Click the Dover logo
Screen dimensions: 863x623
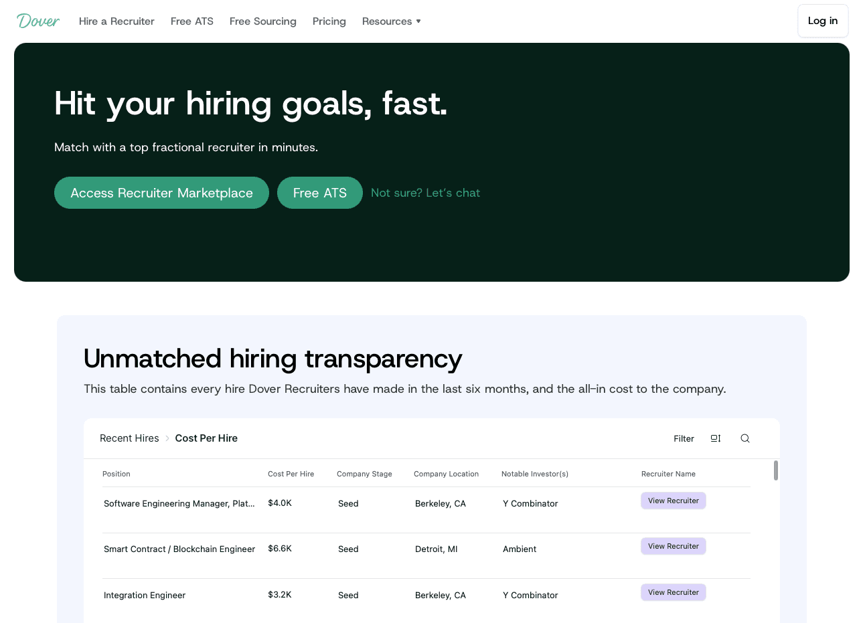pos(38,21)
